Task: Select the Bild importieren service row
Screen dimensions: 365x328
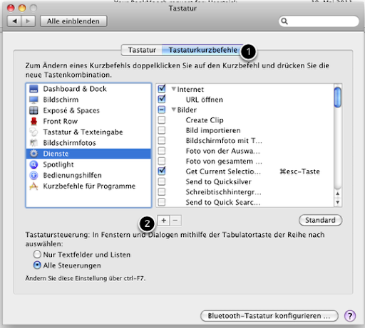Action: [x=245, y=130]
